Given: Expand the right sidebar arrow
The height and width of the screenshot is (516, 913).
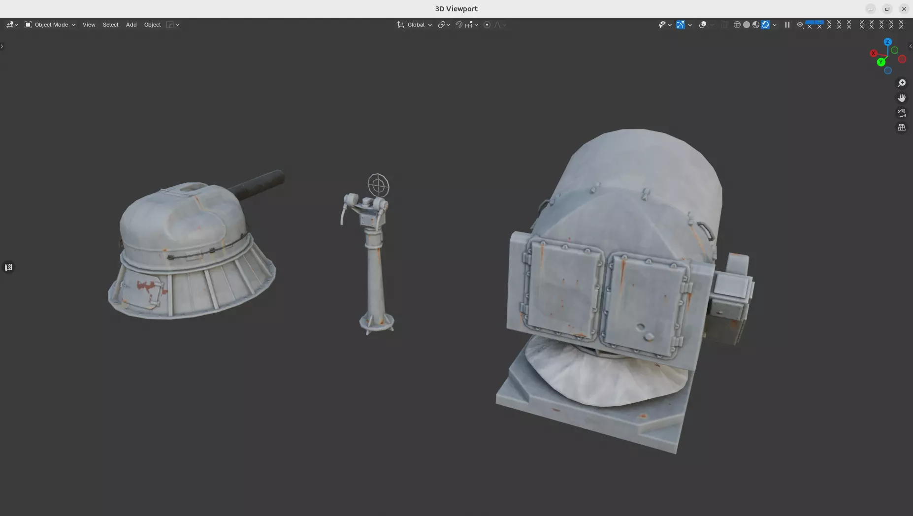Looking at the screenshot, I should 911,46.
